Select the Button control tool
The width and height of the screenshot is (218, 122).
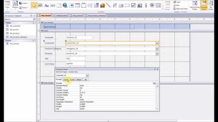[52, 5]
